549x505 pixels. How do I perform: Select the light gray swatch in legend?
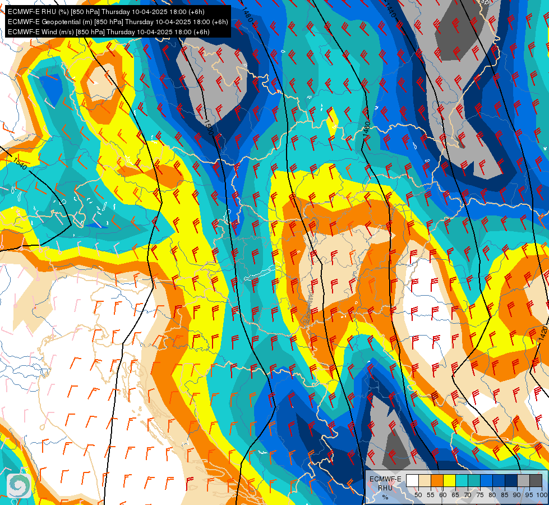pyautogui.click(x=523, y=480)
